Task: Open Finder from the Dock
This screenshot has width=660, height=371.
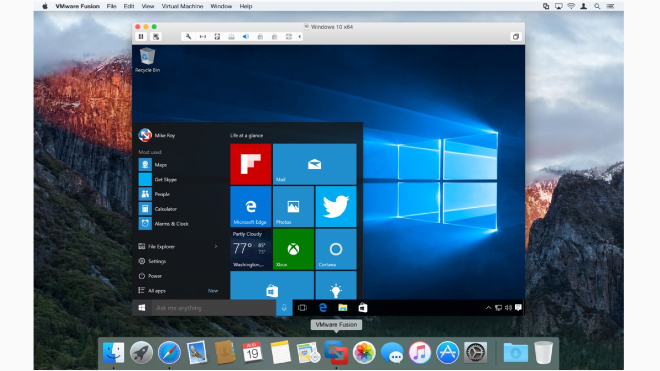Action: pos(113,352)
